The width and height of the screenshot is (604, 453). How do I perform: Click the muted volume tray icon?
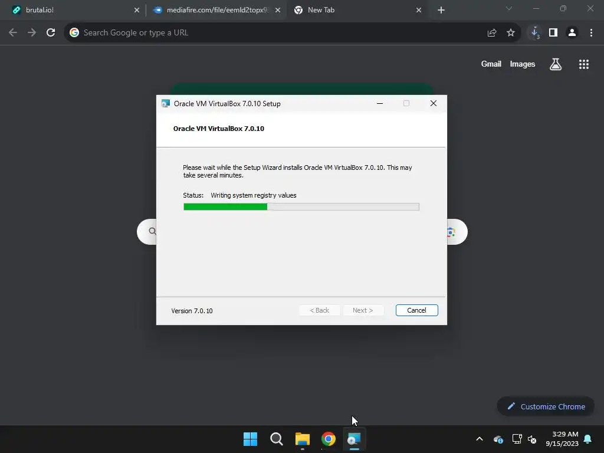(532, 439)
